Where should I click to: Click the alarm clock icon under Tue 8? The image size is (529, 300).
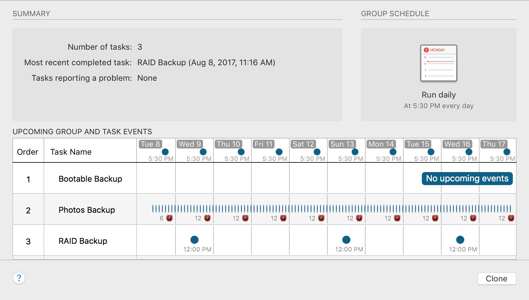169,218
